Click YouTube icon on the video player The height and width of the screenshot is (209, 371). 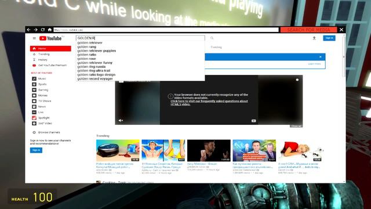coord(254,121)
